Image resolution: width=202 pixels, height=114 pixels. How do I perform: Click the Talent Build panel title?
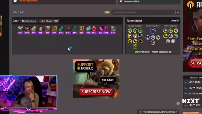click(134, 21)
